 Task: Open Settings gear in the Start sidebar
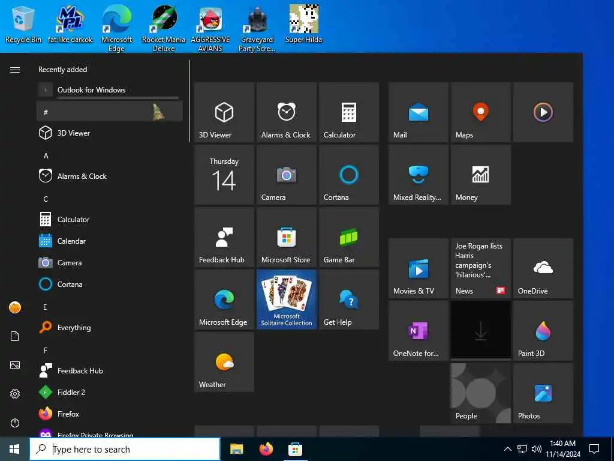[x=15, y=394]
